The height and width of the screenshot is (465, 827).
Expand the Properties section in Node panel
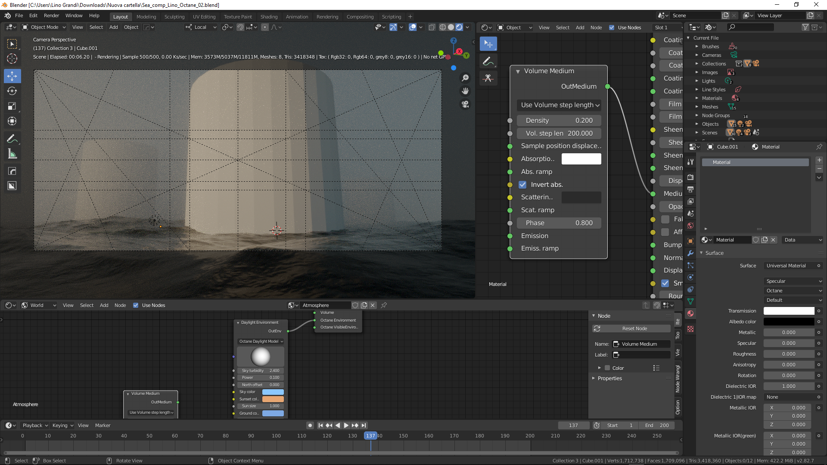coord(609,378)
